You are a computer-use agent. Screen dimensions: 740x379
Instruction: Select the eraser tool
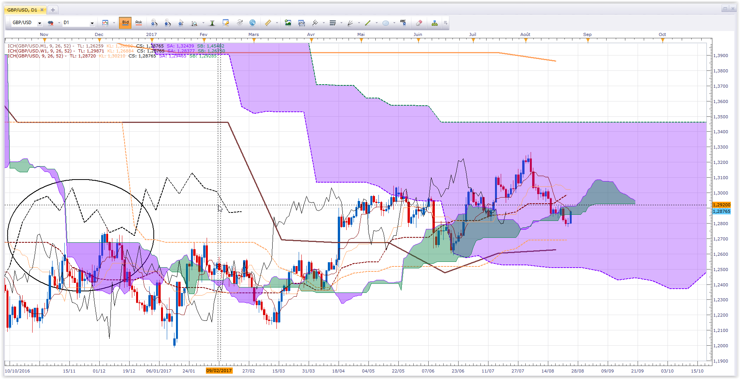coord(419,23)
